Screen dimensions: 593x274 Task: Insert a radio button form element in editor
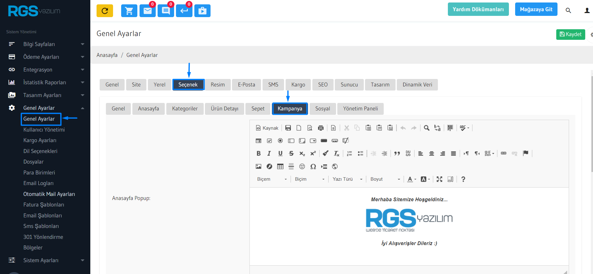(x=280, y=141)
